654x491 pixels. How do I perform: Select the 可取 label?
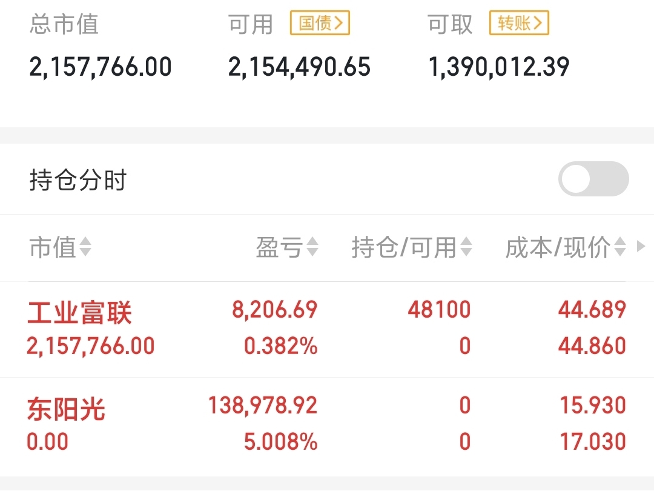tap(450, 24)
